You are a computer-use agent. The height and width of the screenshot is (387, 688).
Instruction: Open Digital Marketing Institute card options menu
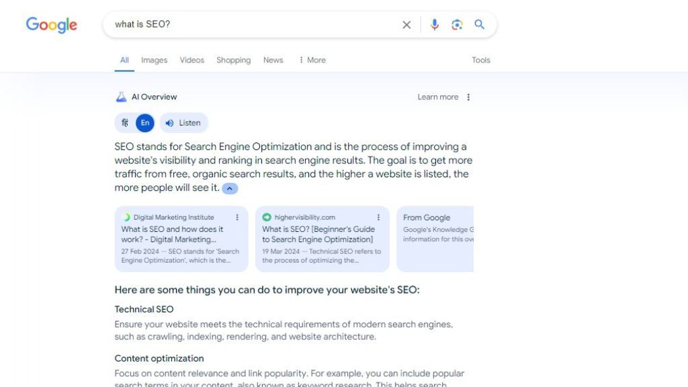[237, 218]
